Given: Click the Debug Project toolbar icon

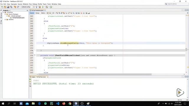Looking at the screenshot, I should point(47,7).
